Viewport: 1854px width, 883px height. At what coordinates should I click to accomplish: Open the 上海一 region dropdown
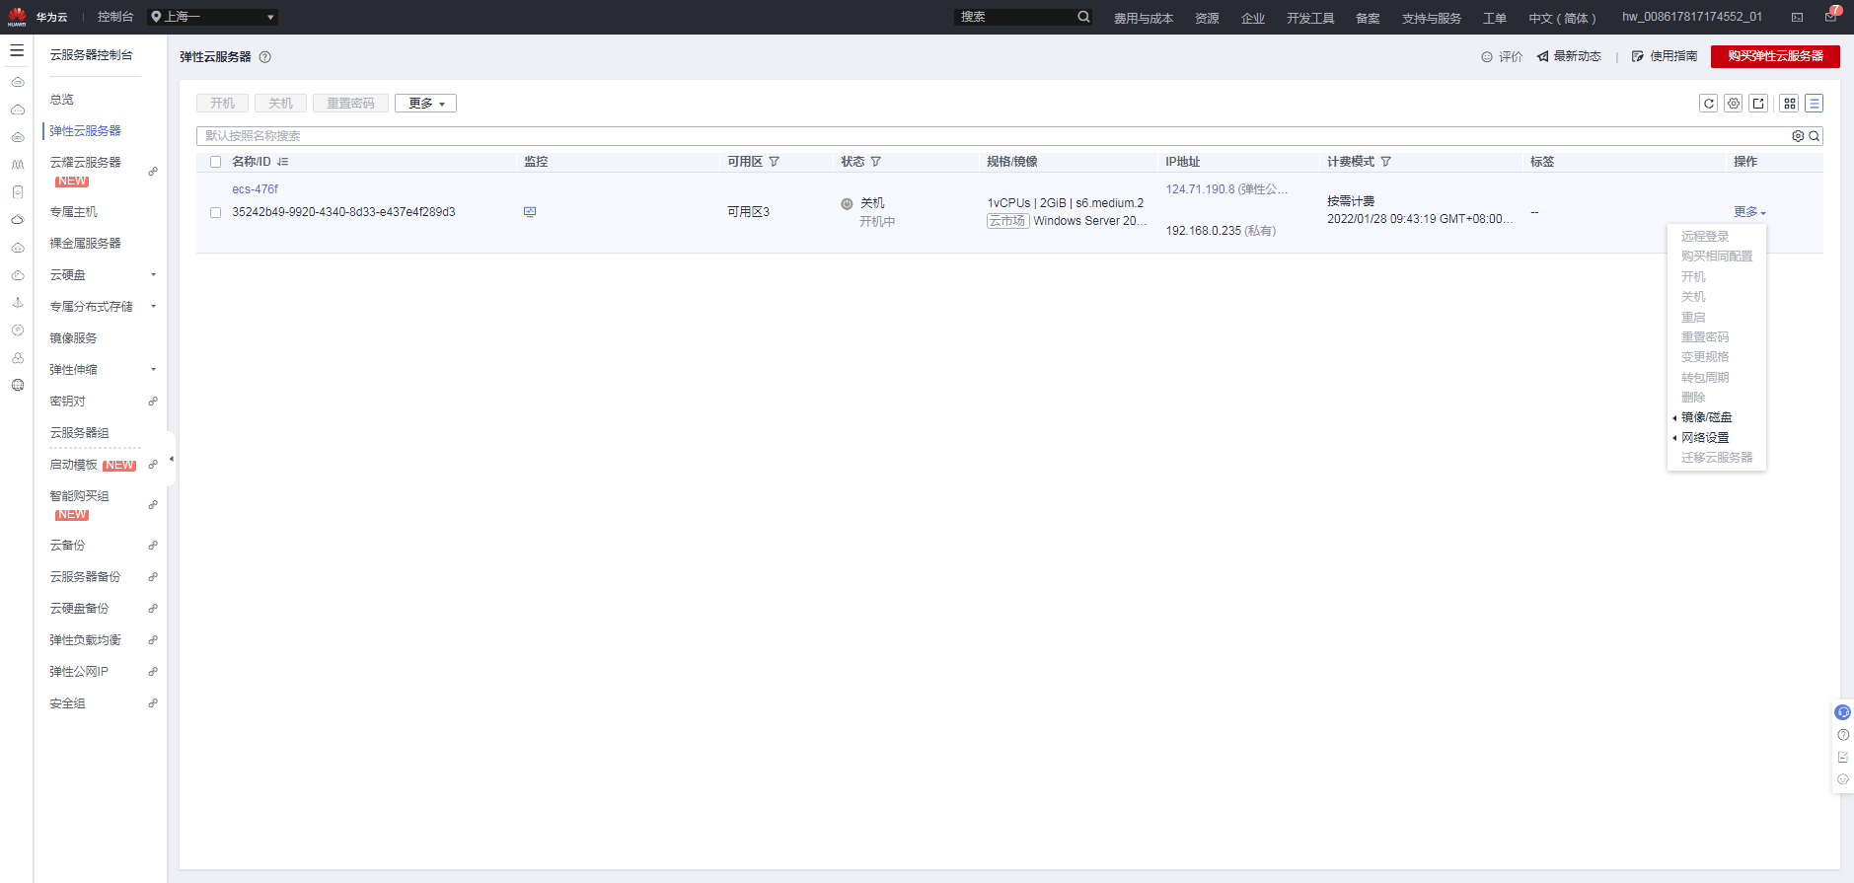212,17
